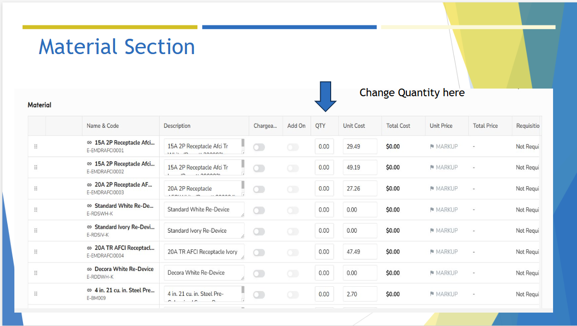The height and width of the screenshot is (326, 577).
Task: Click resize corner of 20A TR AFCI description
Action: point(242,258)
